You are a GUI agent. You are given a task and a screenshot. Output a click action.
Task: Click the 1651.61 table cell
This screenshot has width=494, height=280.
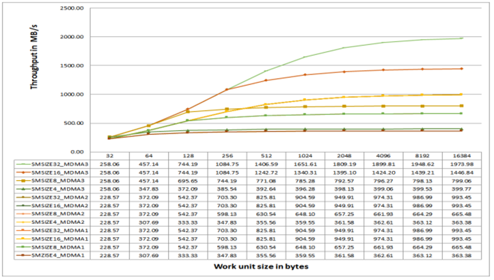click(x=305, y=164)
